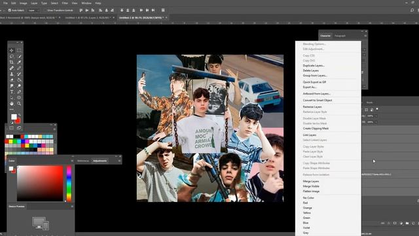Choose No Color label option
Image resolution: width=419 pixels, height=236 pixels.
click(x=308, y=198)
